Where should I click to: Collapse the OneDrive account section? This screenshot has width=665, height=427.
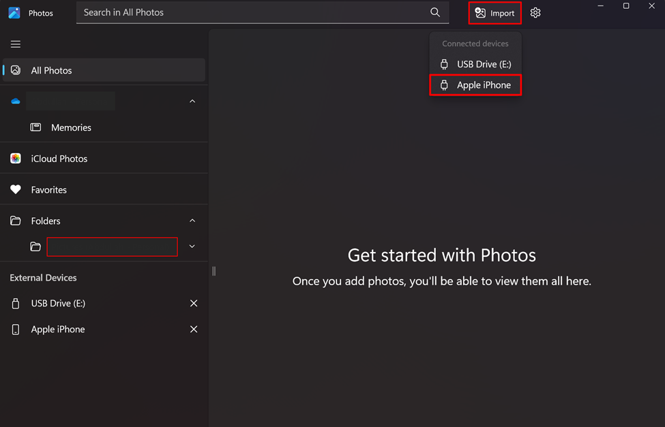tap(192, 101)
